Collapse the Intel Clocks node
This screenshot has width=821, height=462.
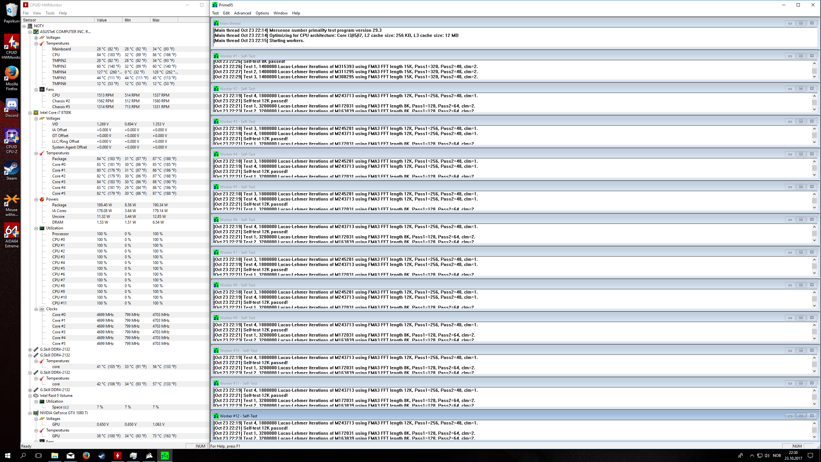[36, 309]
